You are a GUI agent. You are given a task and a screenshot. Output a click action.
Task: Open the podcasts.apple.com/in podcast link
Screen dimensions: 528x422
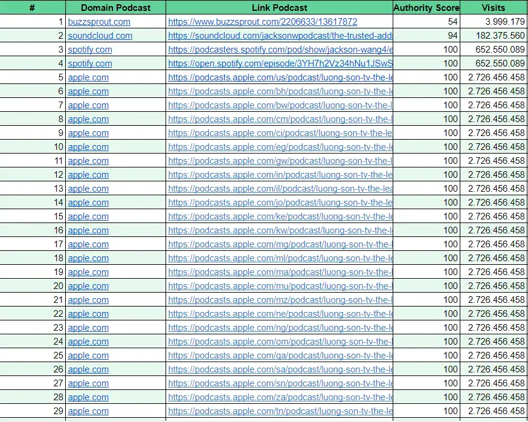point(280,175)
